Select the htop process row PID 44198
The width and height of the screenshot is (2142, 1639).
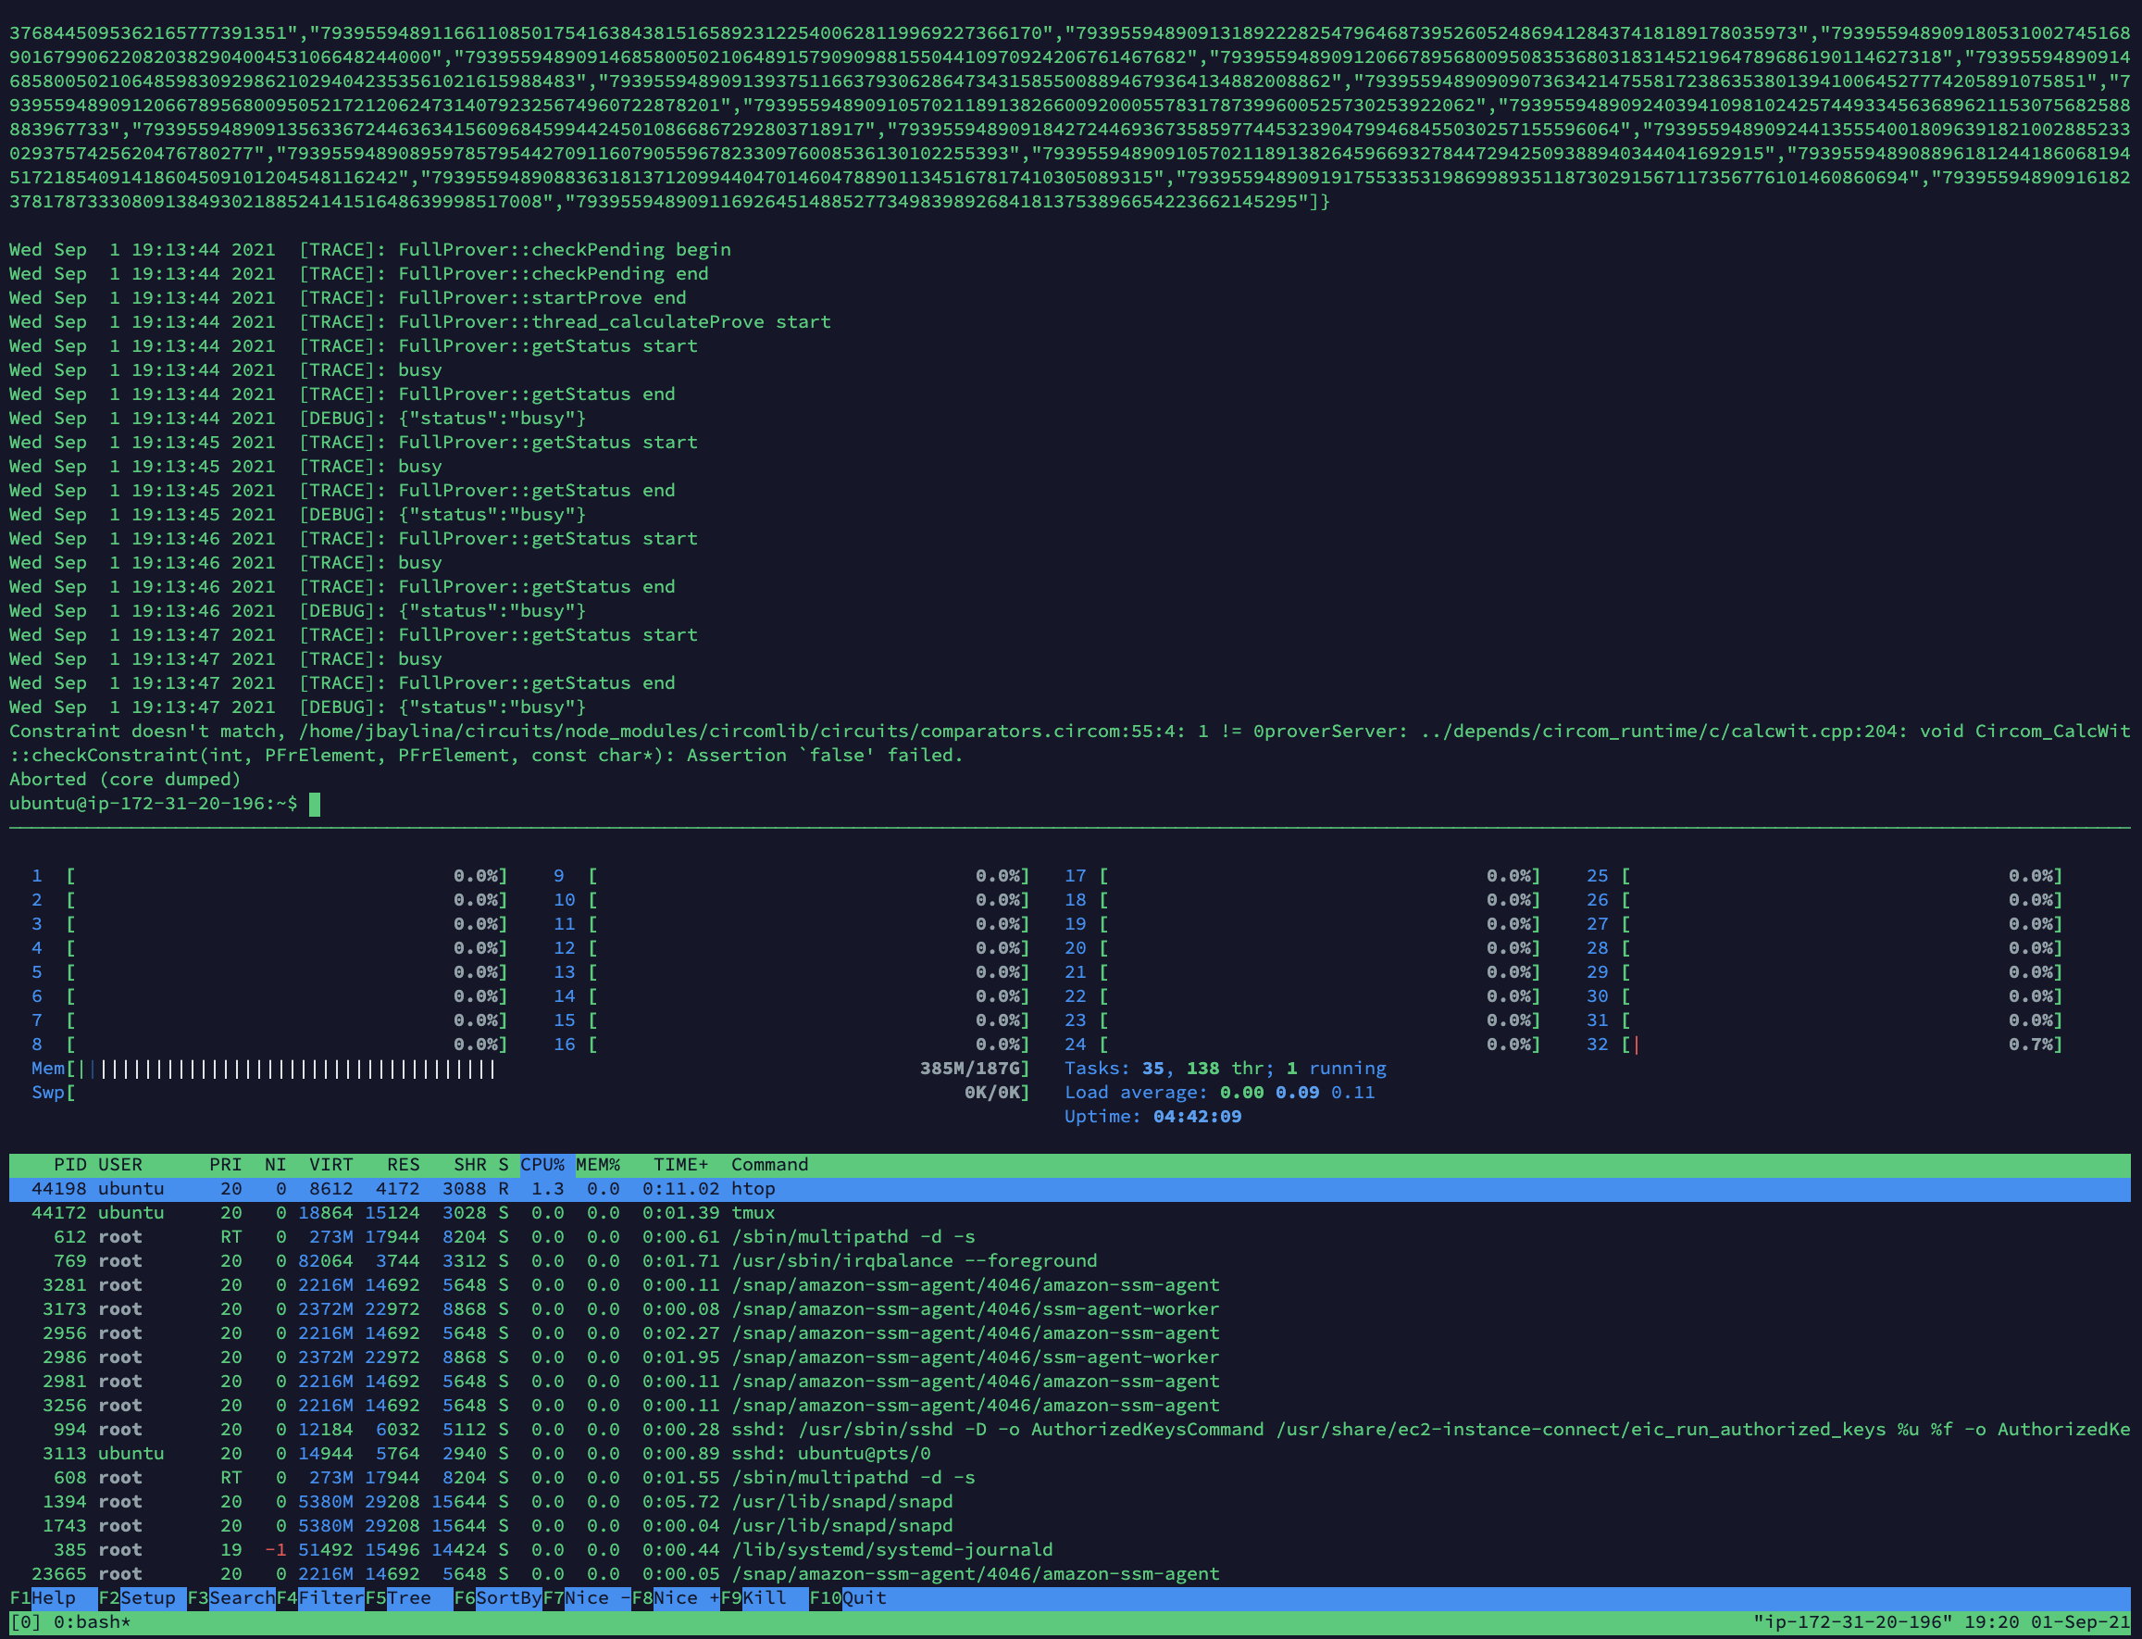1070,1189
